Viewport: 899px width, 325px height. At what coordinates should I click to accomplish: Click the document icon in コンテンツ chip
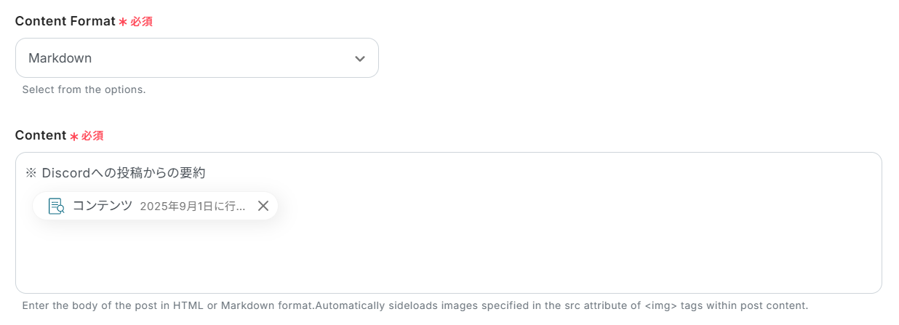coord(56,206)
